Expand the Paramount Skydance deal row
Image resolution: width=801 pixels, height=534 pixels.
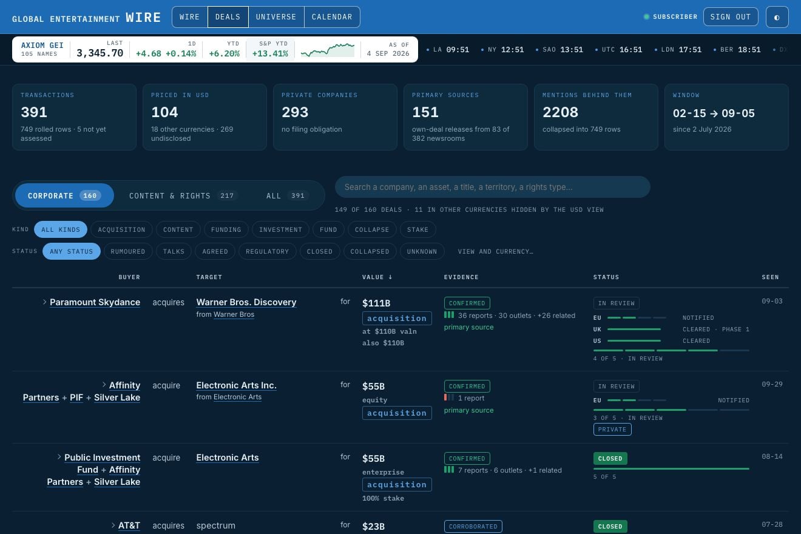point(45,302)
